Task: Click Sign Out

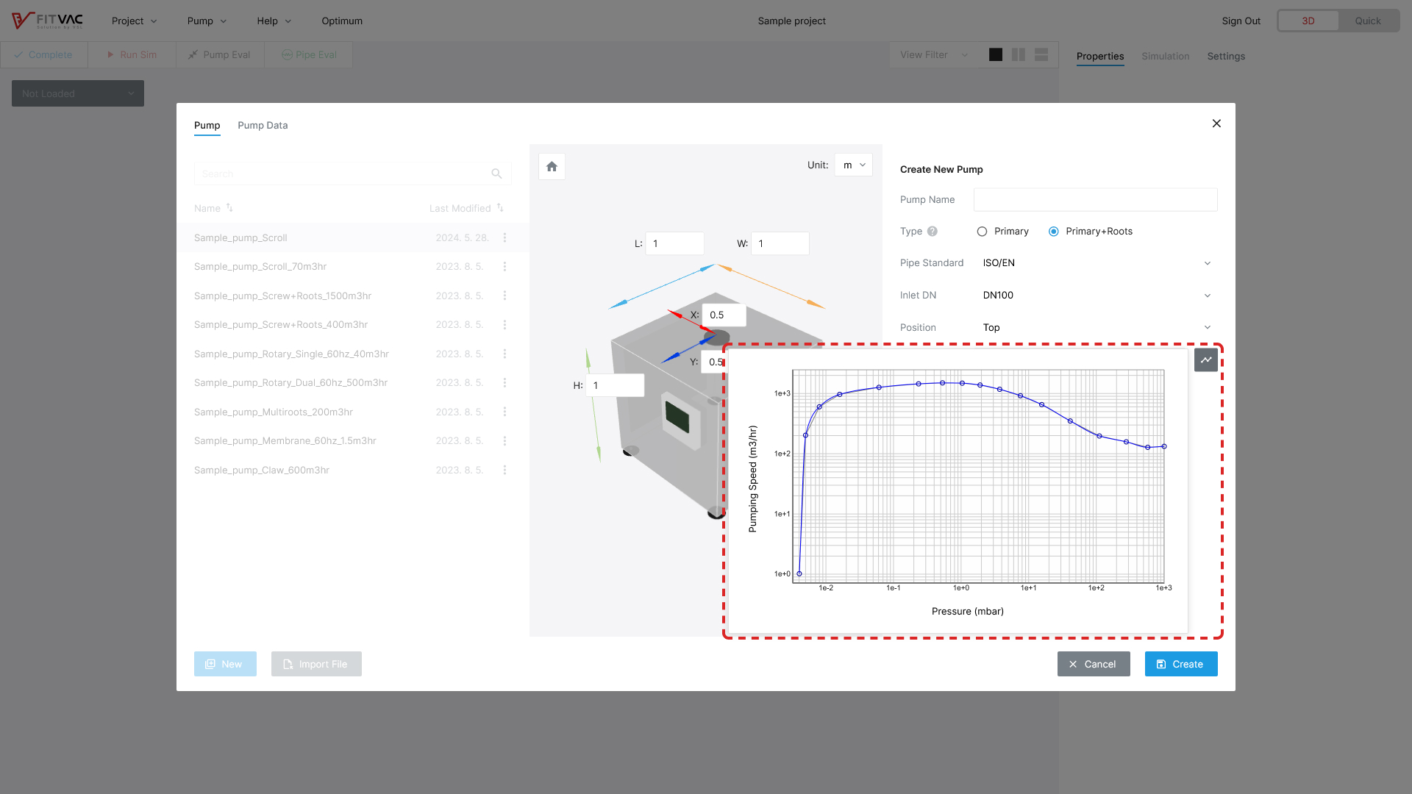Action: pos(1241,21)
